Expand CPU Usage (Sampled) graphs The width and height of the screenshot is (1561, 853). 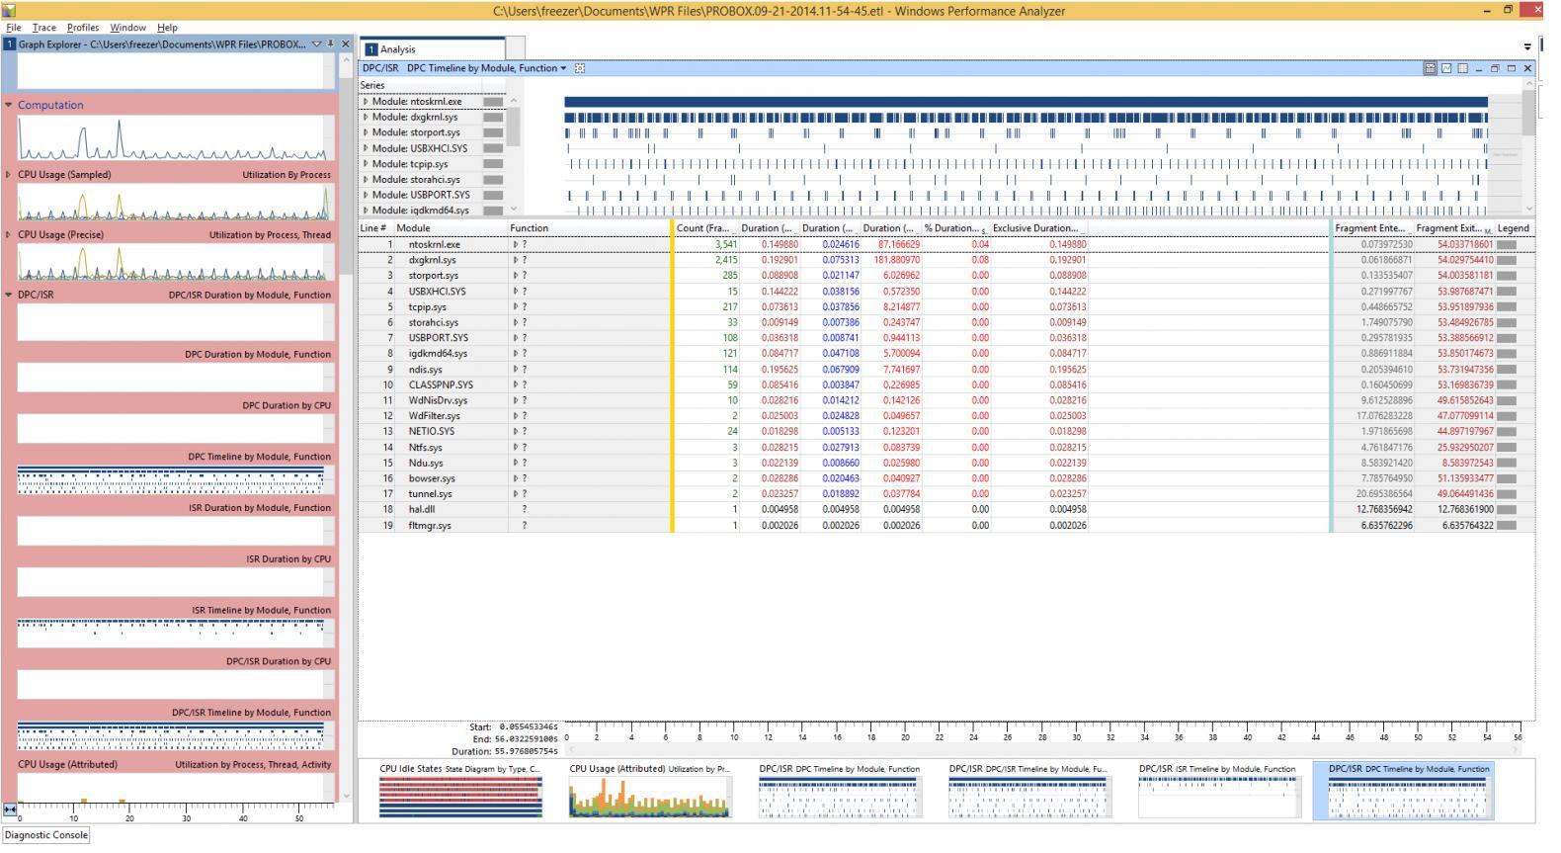(9, 174)
